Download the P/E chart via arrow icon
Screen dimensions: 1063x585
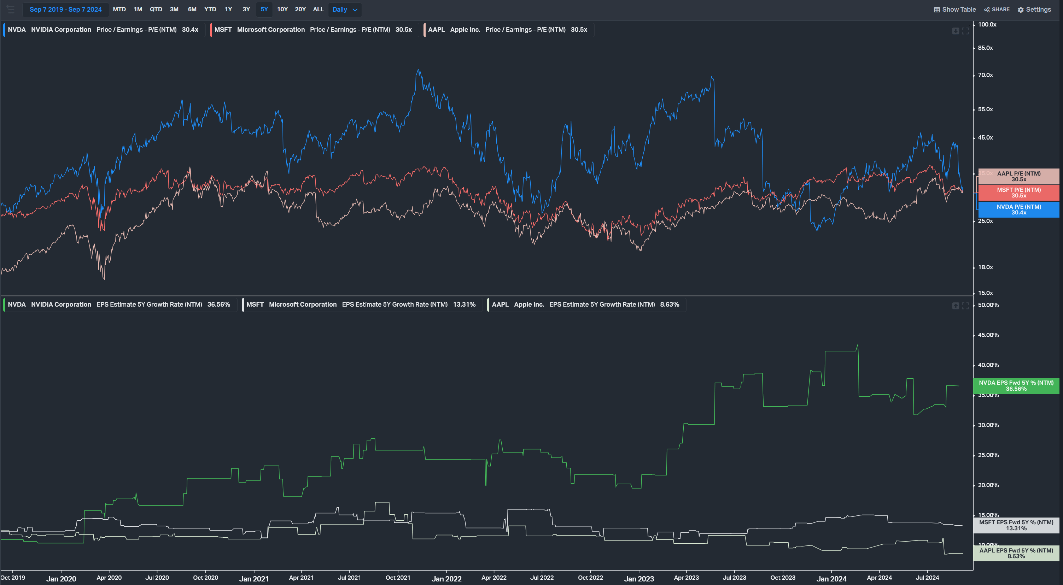tap(955, 31)
